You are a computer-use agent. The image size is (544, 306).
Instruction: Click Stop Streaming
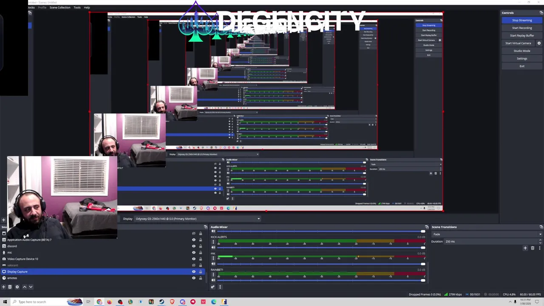point(522,20)
